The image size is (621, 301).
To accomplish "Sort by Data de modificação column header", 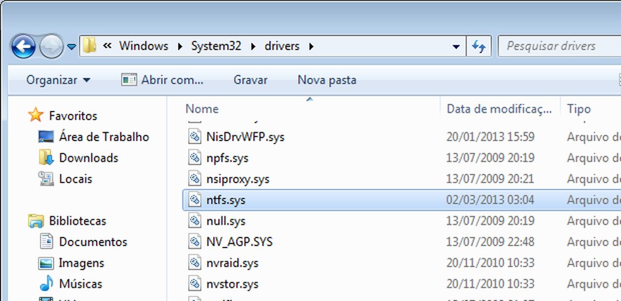I will 500,109.
